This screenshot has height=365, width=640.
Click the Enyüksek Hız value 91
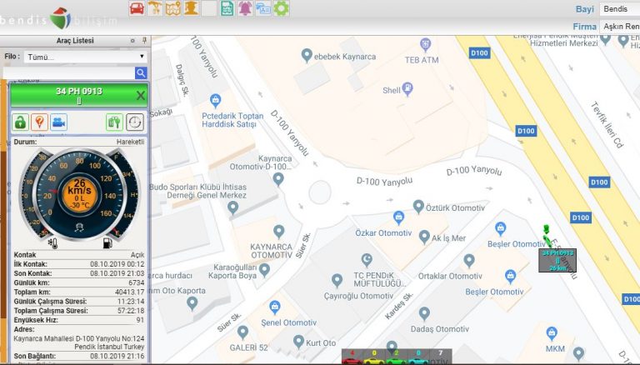point(140,320)
